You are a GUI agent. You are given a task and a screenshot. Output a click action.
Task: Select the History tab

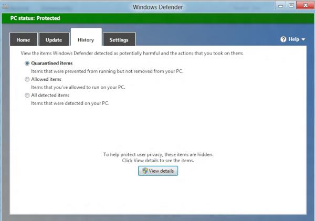pos(86,37)
